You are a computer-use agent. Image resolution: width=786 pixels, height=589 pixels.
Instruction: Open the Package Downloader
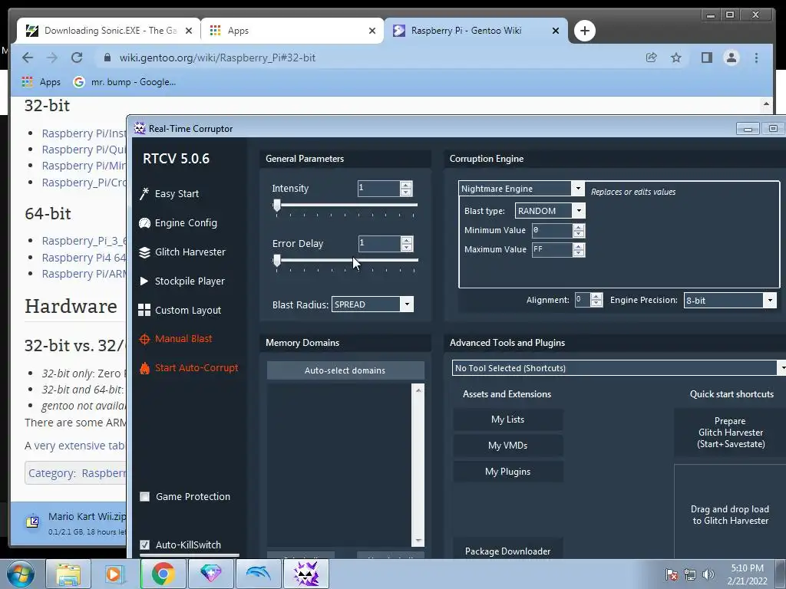click(508, 550)
